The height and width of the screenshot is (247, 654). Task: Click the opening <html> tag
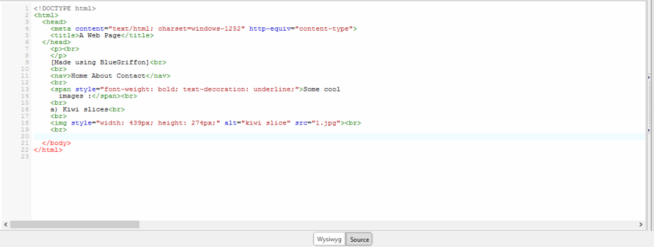(x=46, y=15)
